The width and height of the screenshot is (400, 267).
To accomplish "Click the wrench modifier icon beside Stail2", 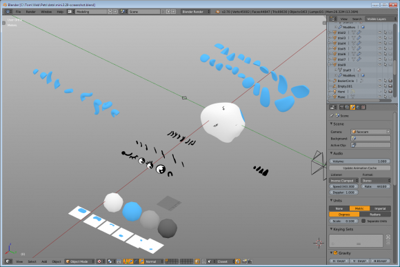I will click(359, 32).
